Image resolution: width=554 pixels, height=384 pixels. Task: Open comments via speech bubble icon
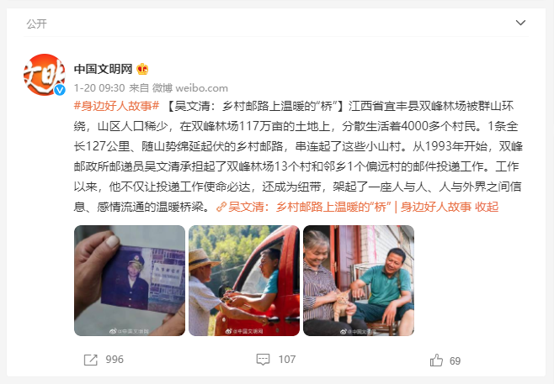coord(263,360)
